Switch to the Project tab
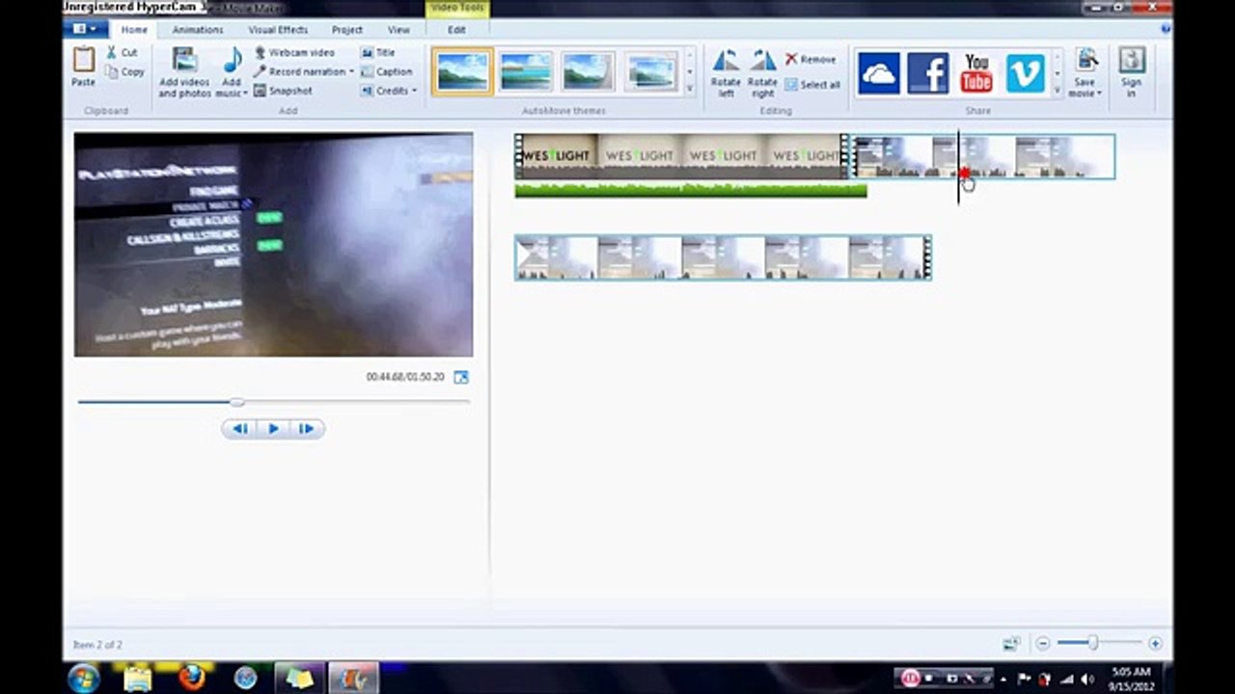This screenshot has width=1235, height=694. tap(347, 30)
